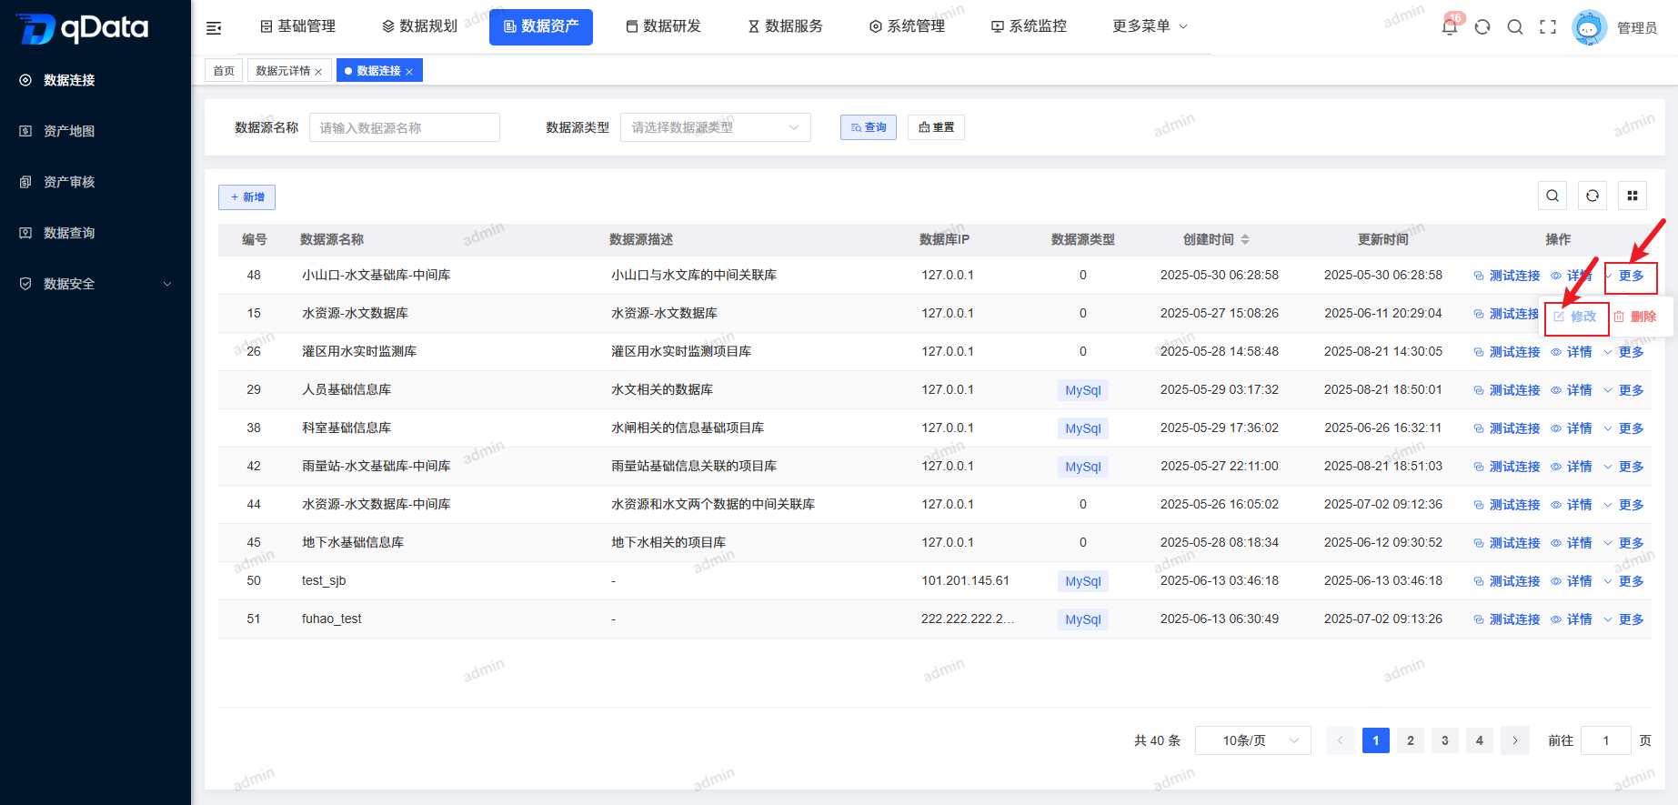1678x805 pixels.
Task: Switch to the 数据元详情 tab
Action: 283,71
